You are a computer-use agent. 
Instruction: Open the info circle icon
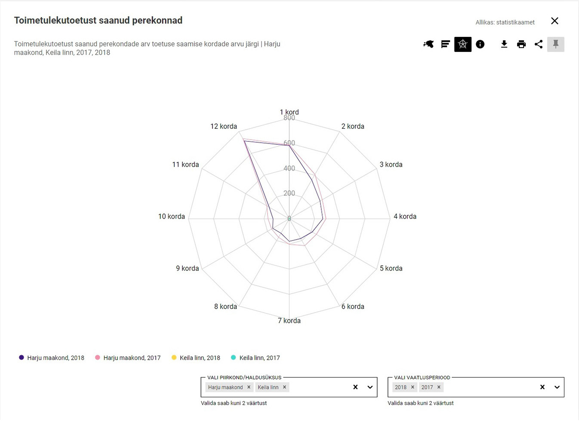click(x=480, y=44)
